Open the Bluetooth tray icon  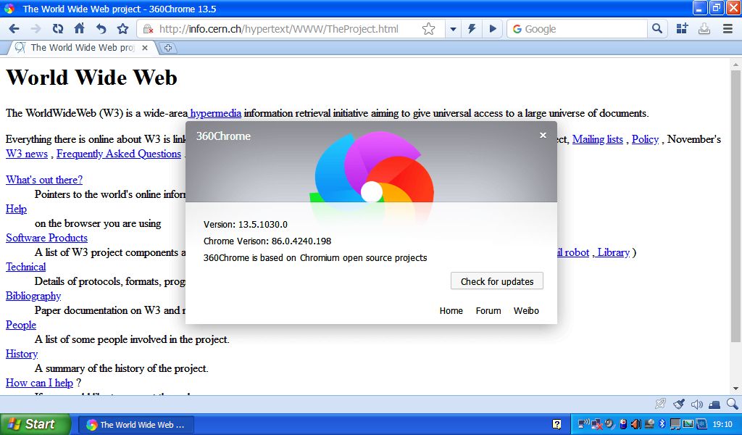[662, 423]
